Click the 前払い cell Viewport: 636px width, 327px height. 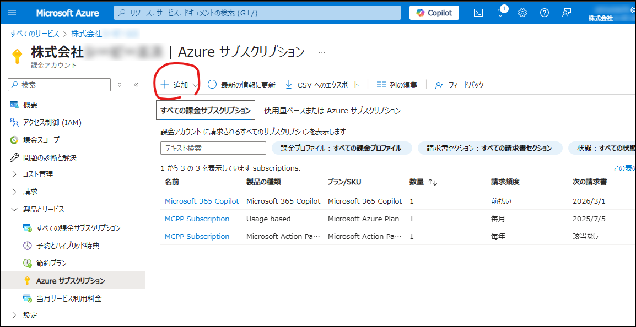point(501,201)
